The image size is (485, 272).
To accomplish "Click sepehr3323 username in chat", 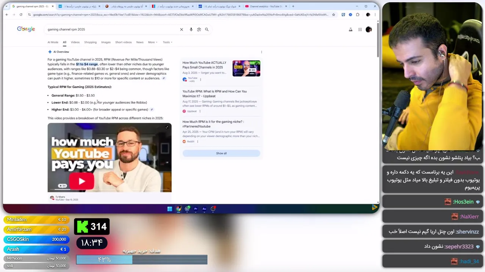I will pos(459,246).
